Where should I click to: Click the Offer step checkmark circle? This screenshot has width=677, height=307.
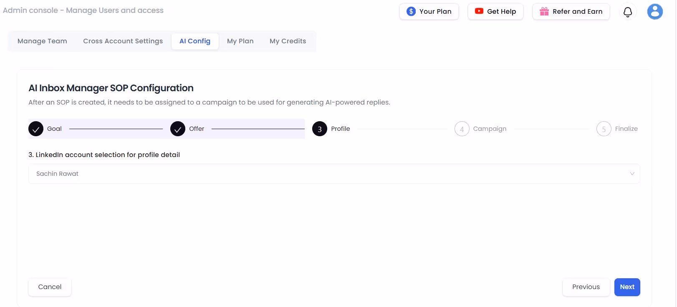coord(178,129)
